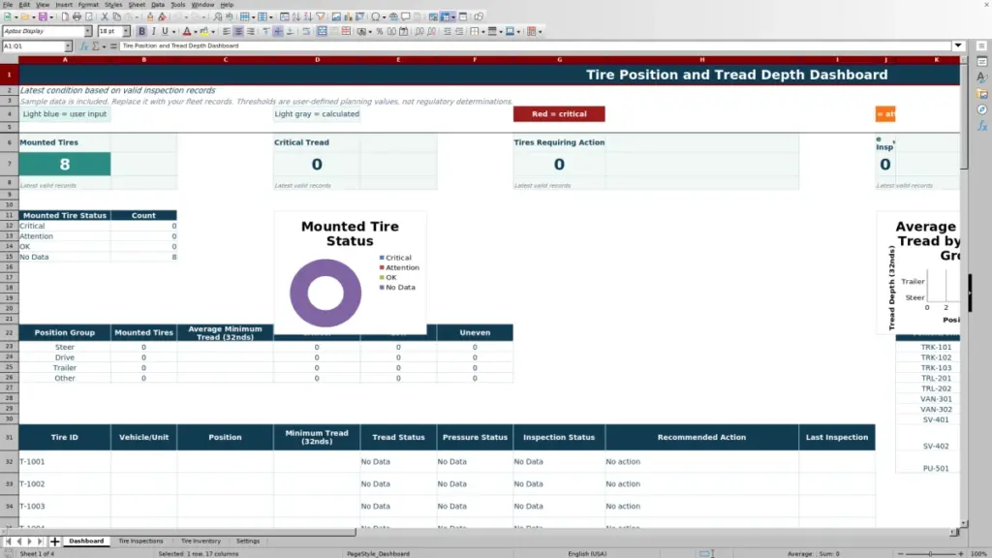992x558 pixels.
Task: Open Select Function sum dropdown arrow
Action: (105, 46)
